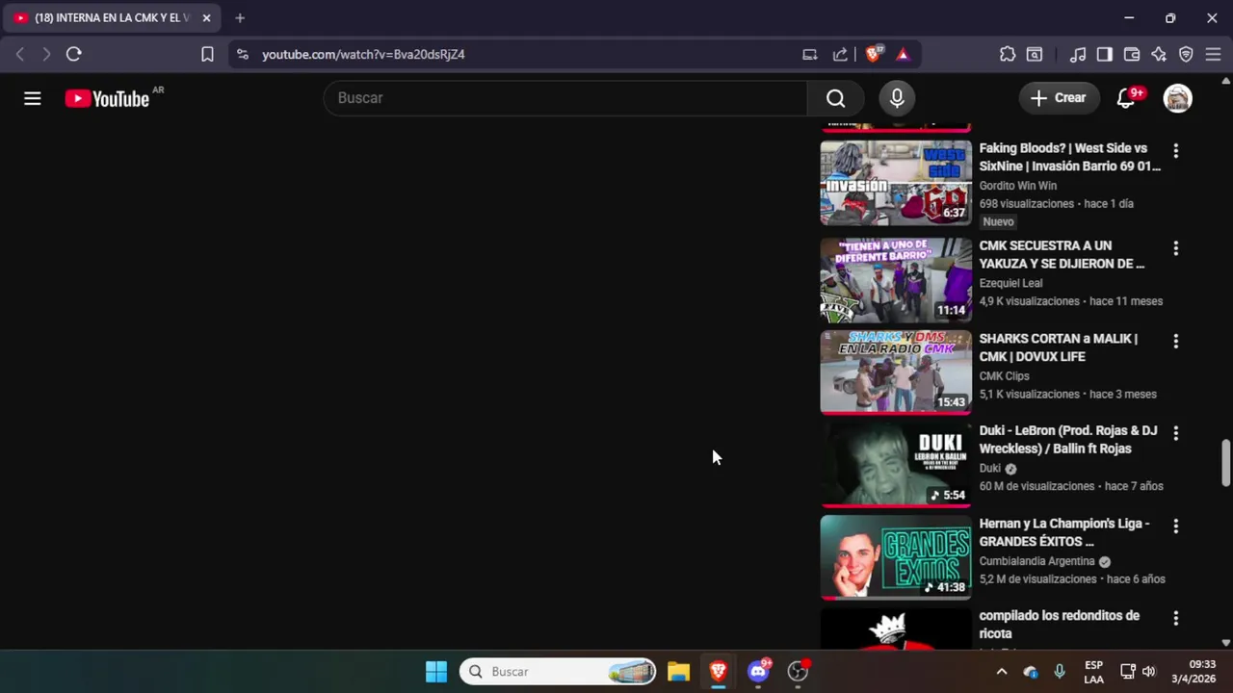1233x693 pixels.
Task: Click the scrollbar down arrow
Action: coord(1225,642)
